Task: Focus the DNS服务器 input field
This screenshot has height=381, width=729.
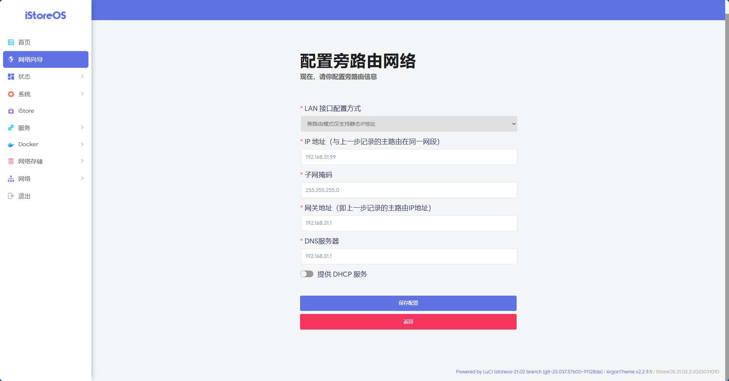Action: point(409,256)
